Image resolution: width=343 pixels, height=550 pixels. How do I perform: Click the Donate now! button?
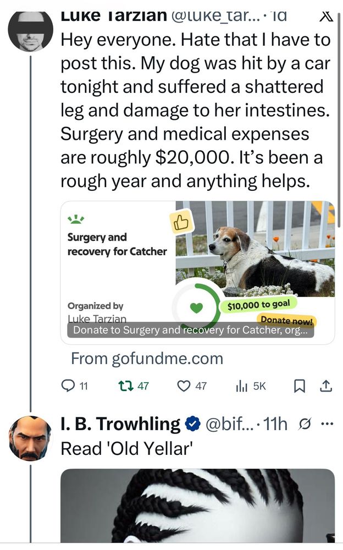[286, 321]
